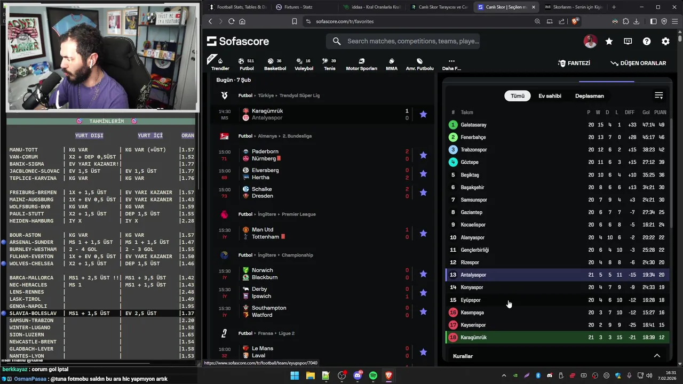
Task: Open the Championship league link
Action: (297, 255)
